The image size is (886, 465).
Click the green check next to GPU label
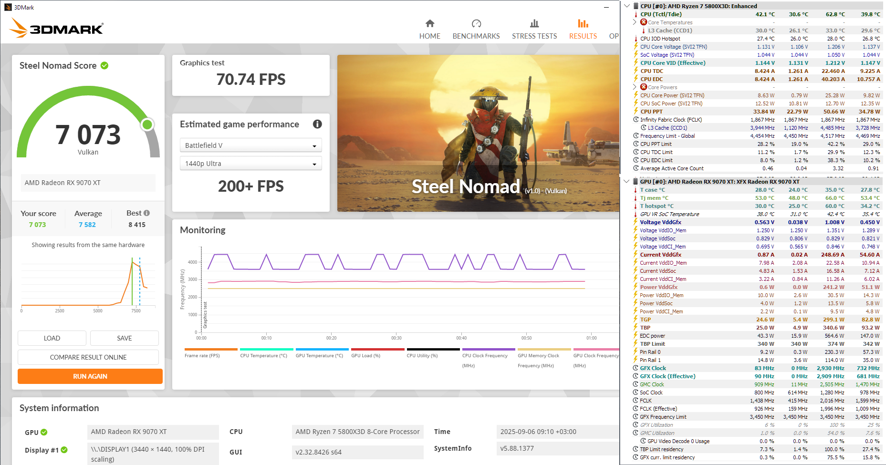click(x=44, y=432)
